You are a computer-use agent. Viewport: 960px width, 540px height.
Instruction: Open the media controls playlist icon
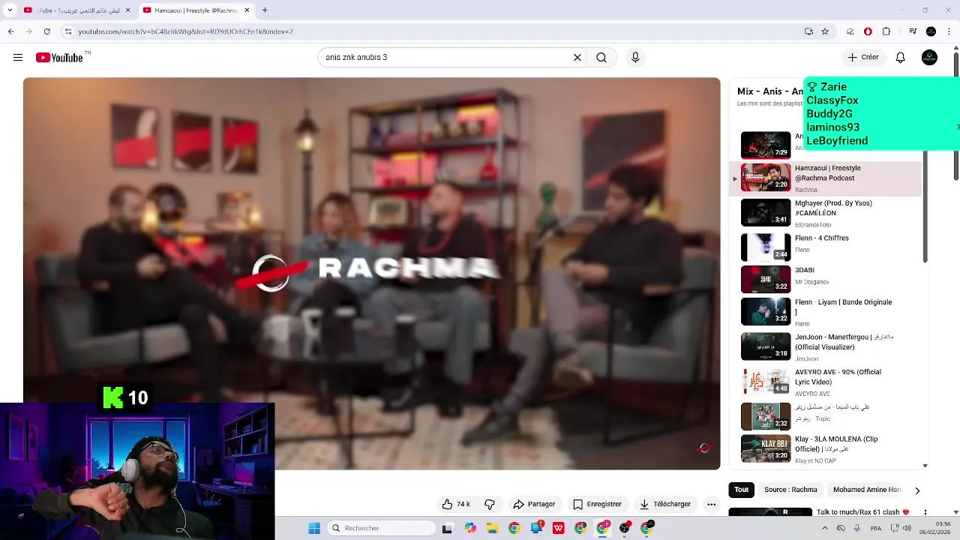pyautogui.click(x=913, y=31)
